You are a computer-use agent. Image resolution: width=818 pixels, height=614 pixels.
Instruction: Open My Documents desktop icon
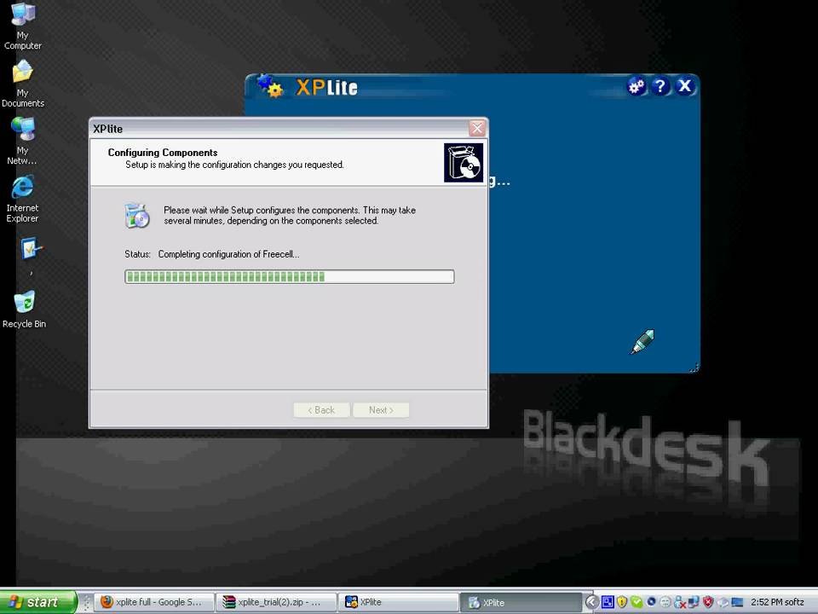click(x=22, y=84)
